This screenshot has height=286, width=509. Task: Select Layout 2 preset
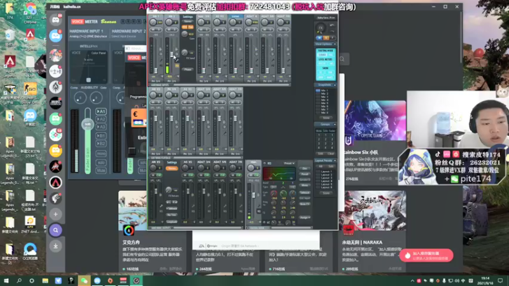click(326, 175)
